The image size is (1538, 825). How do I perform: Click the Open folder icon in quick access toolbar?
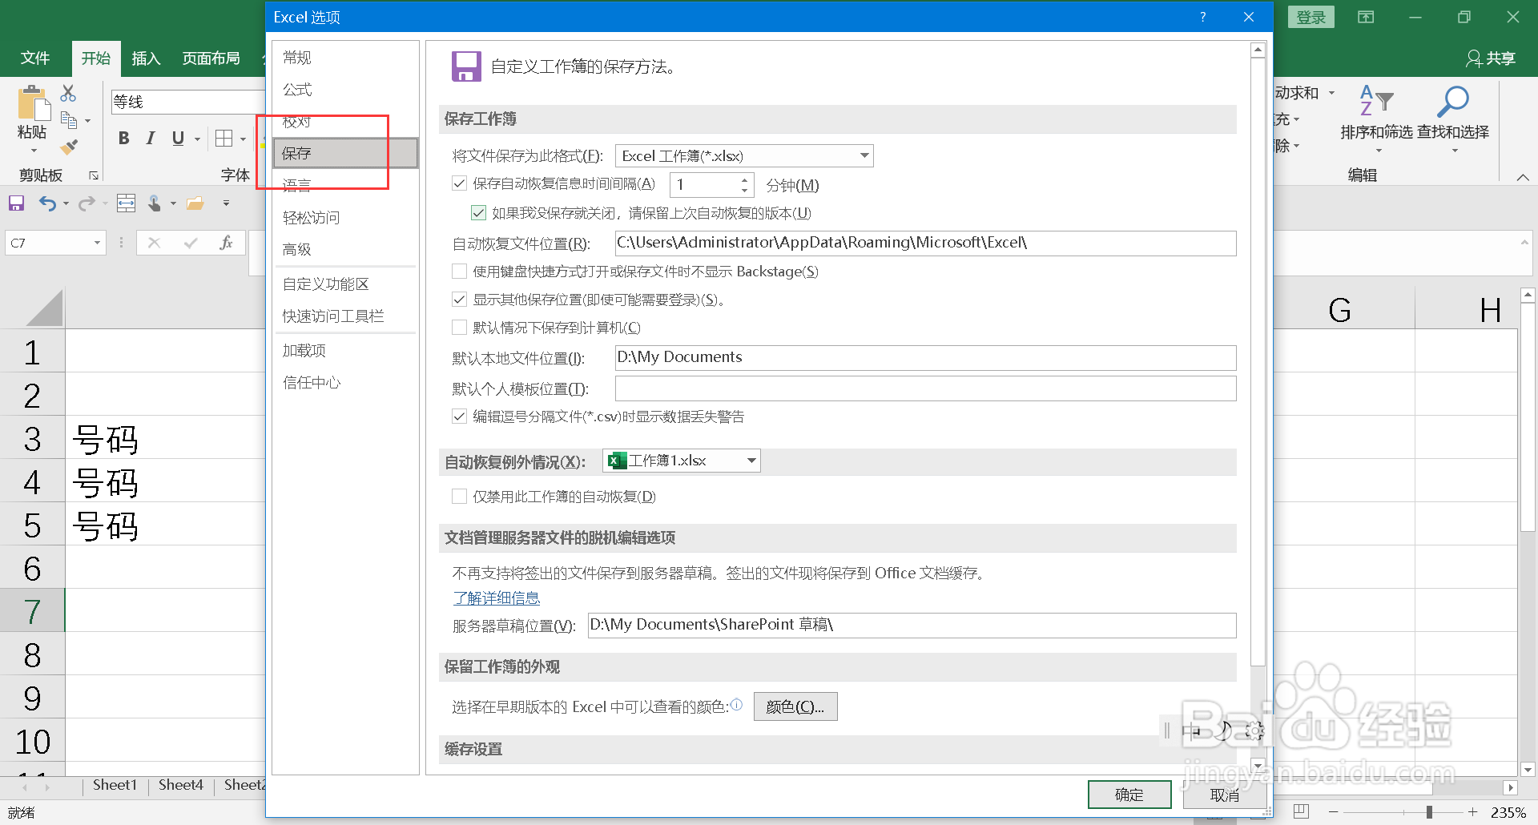coord(195,203)
